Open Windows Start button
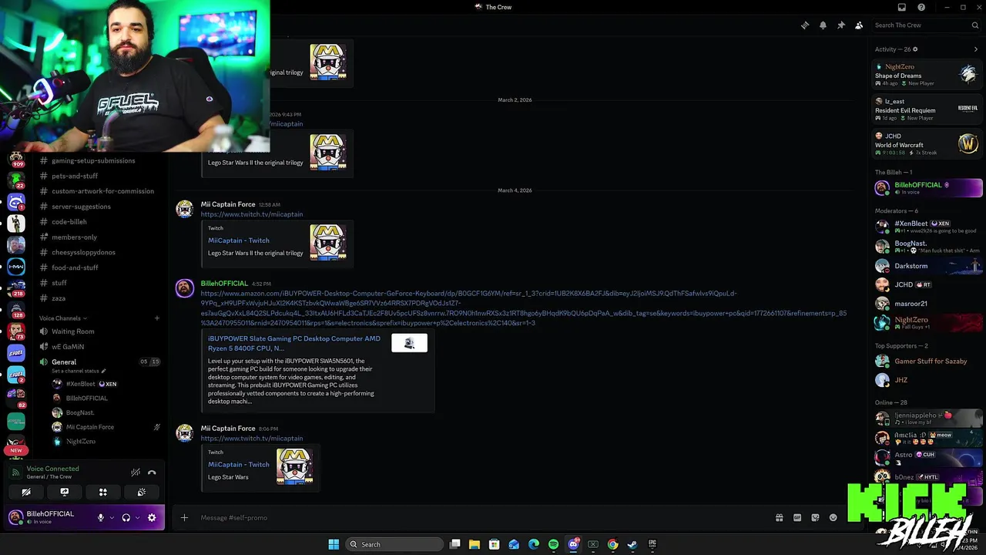The height and width of the screenshot is (555, 986). 334,544
